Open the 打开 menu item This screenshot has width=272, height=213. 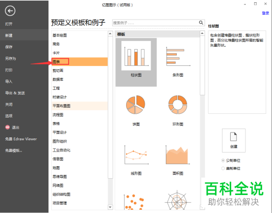click(x=9, y=24)
